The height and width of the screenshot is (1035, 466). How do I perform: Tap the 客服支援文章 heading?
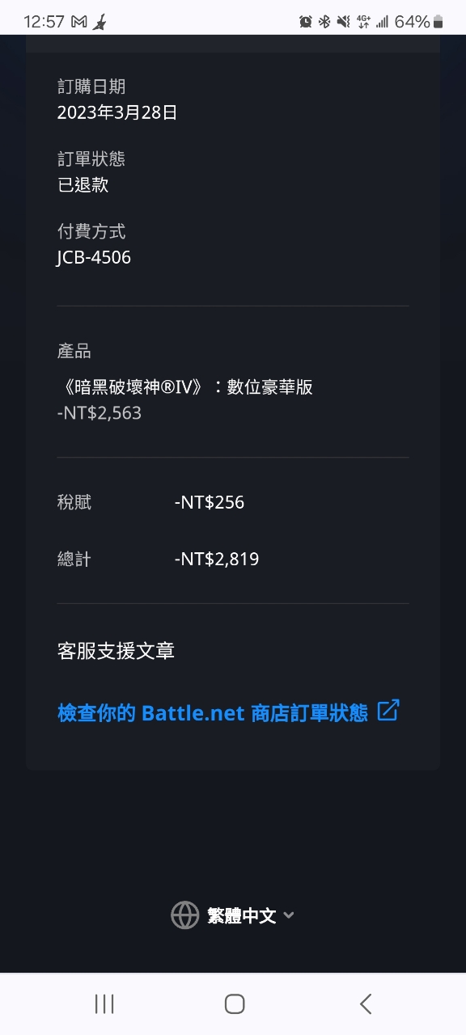(116, 650)
